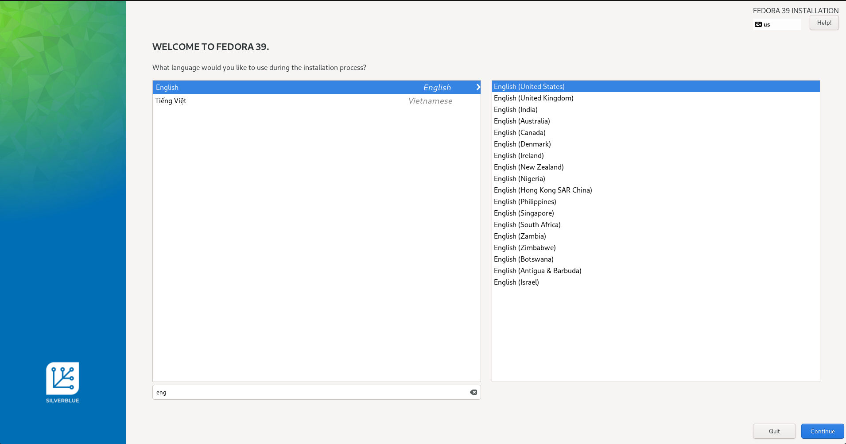Choose English (India) locale
The height and width of the screenshot is (444, 846).
(516, 110)
